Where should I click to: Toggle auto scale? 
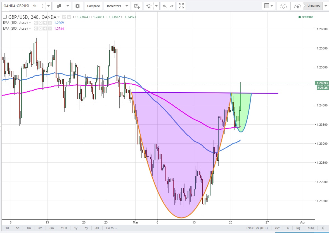[311, 228]
